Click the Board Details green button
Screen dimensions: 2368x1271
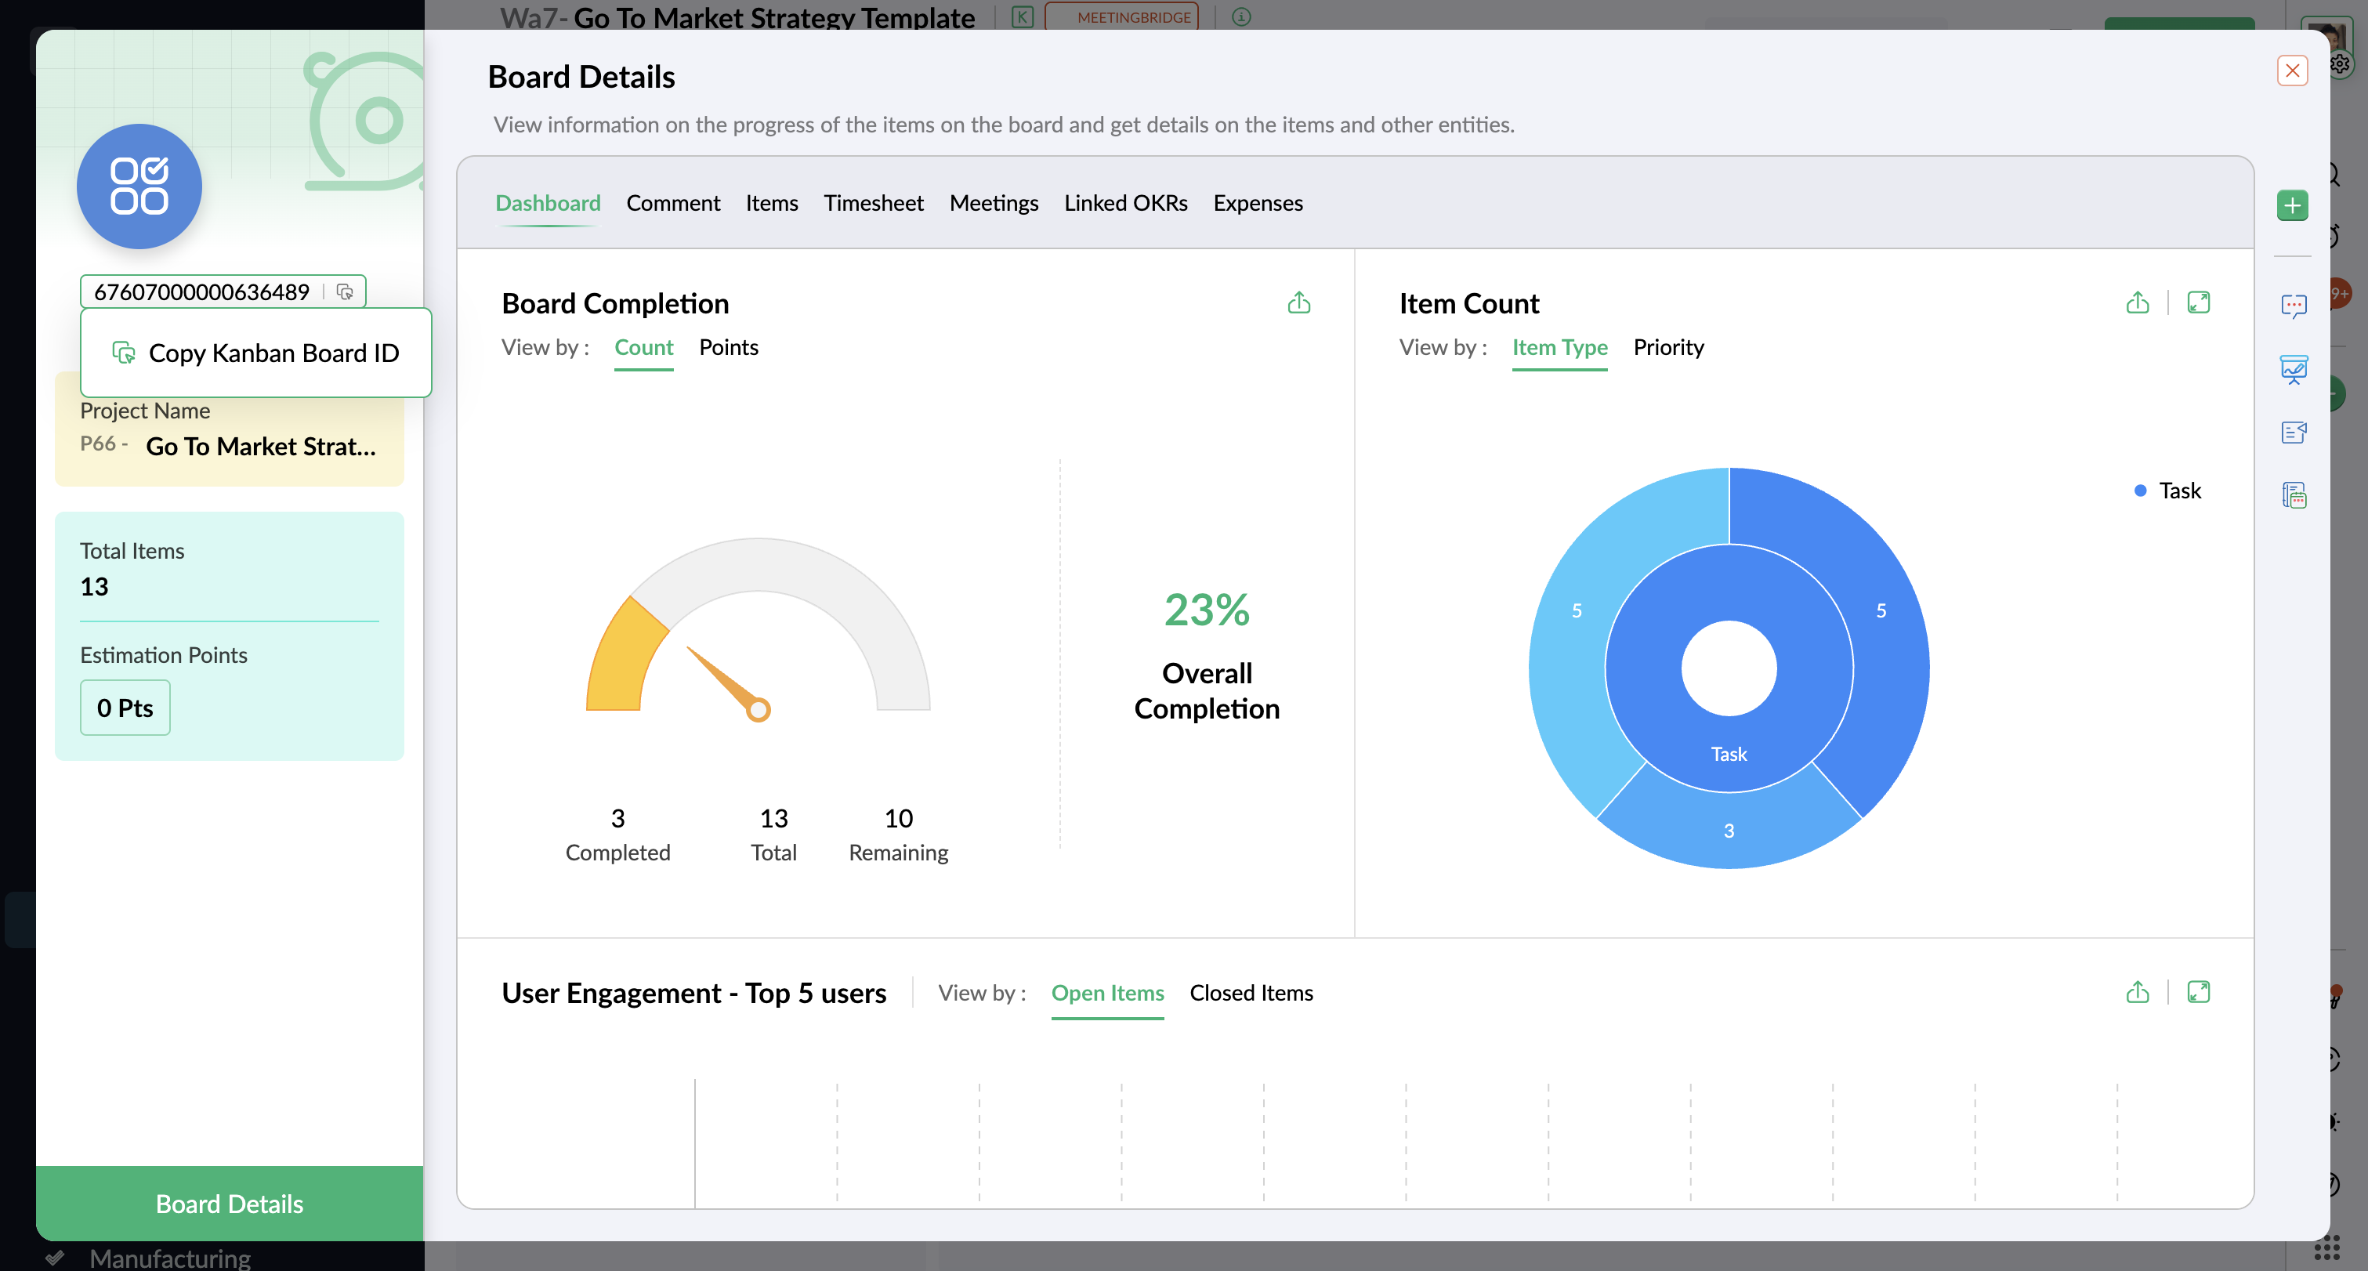(x=229, y=1203)
